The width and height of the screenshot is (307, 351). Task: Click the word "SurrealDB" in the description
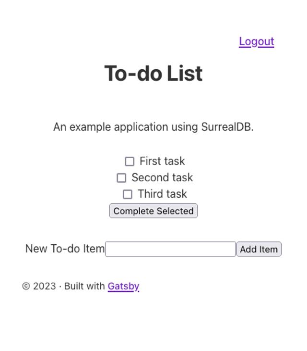tap(227, 127)
